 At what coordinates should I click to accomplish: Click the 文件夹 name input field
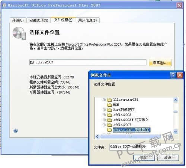point(144,147)
